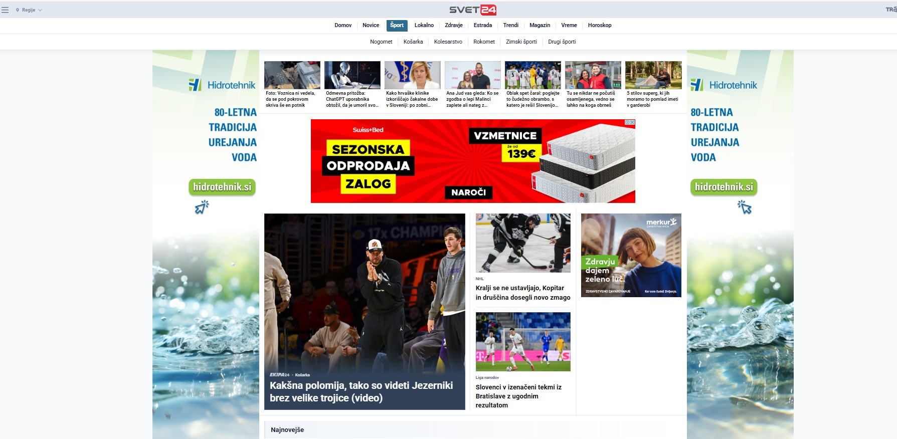Open the Kralji se ne ustavljajo article
897x439 pixels.
coord(522,293)
